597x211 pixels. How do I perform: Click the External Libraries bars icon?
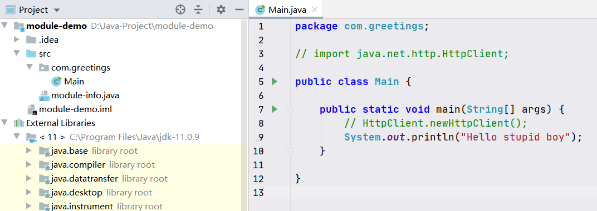tap(19, 123)
